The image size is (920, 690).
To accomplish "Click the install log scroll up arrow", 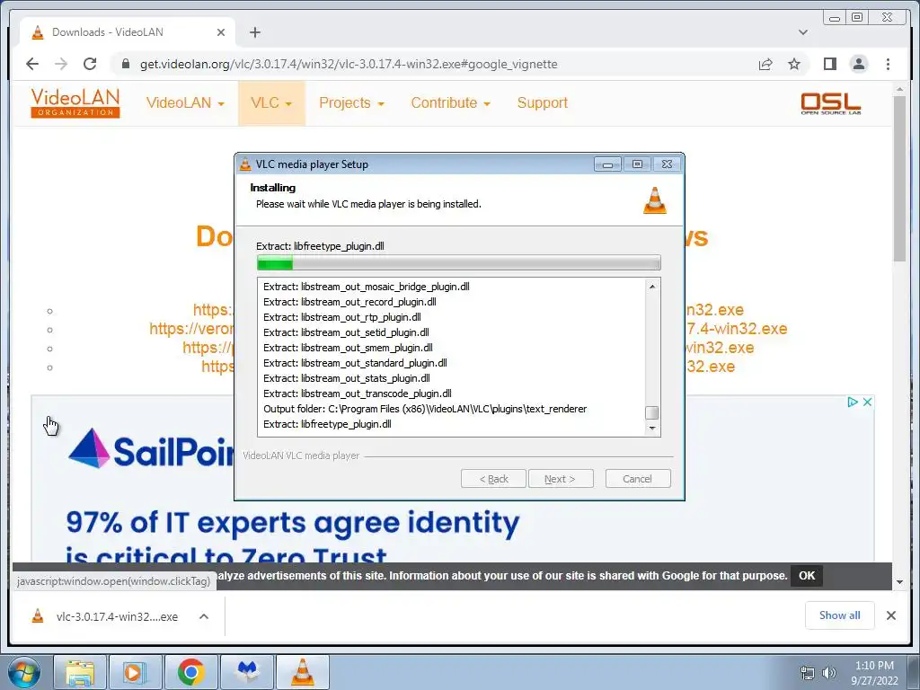I will coord(652,287).
